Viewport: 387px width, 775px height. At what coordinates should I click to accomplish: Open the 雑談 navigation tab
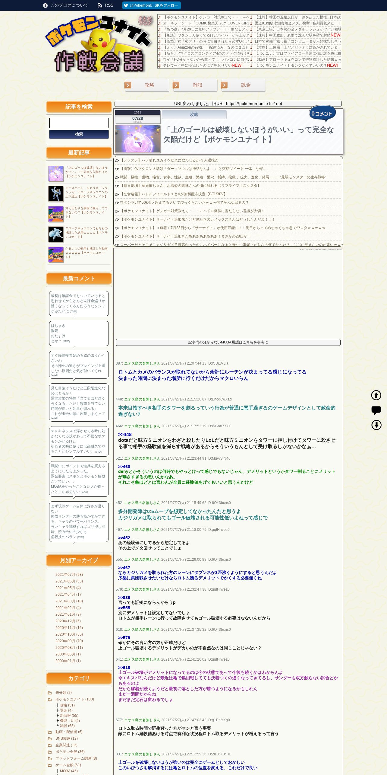195,85
